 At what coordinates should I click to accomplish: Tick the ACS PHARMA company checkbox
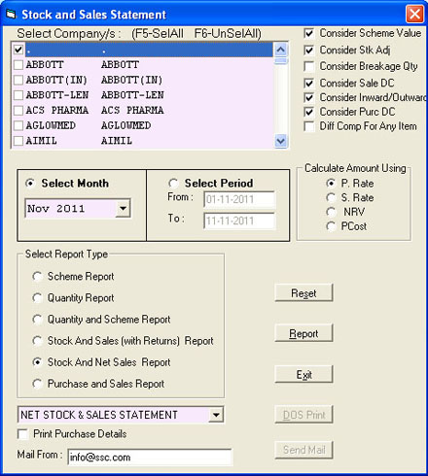tap(18, 111)
